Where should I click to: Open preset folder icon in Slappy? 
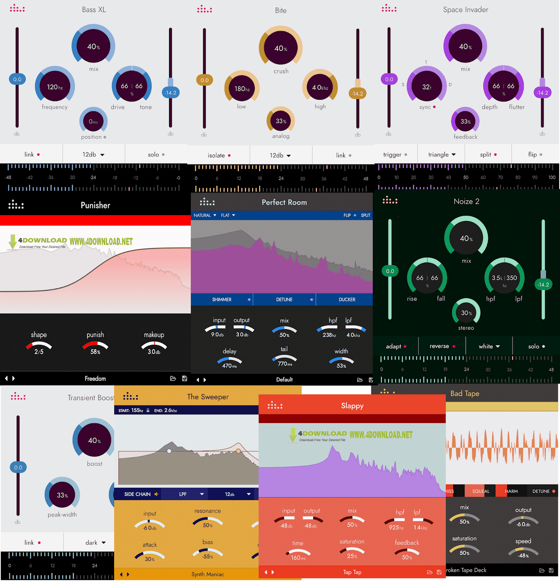point(430,572)
